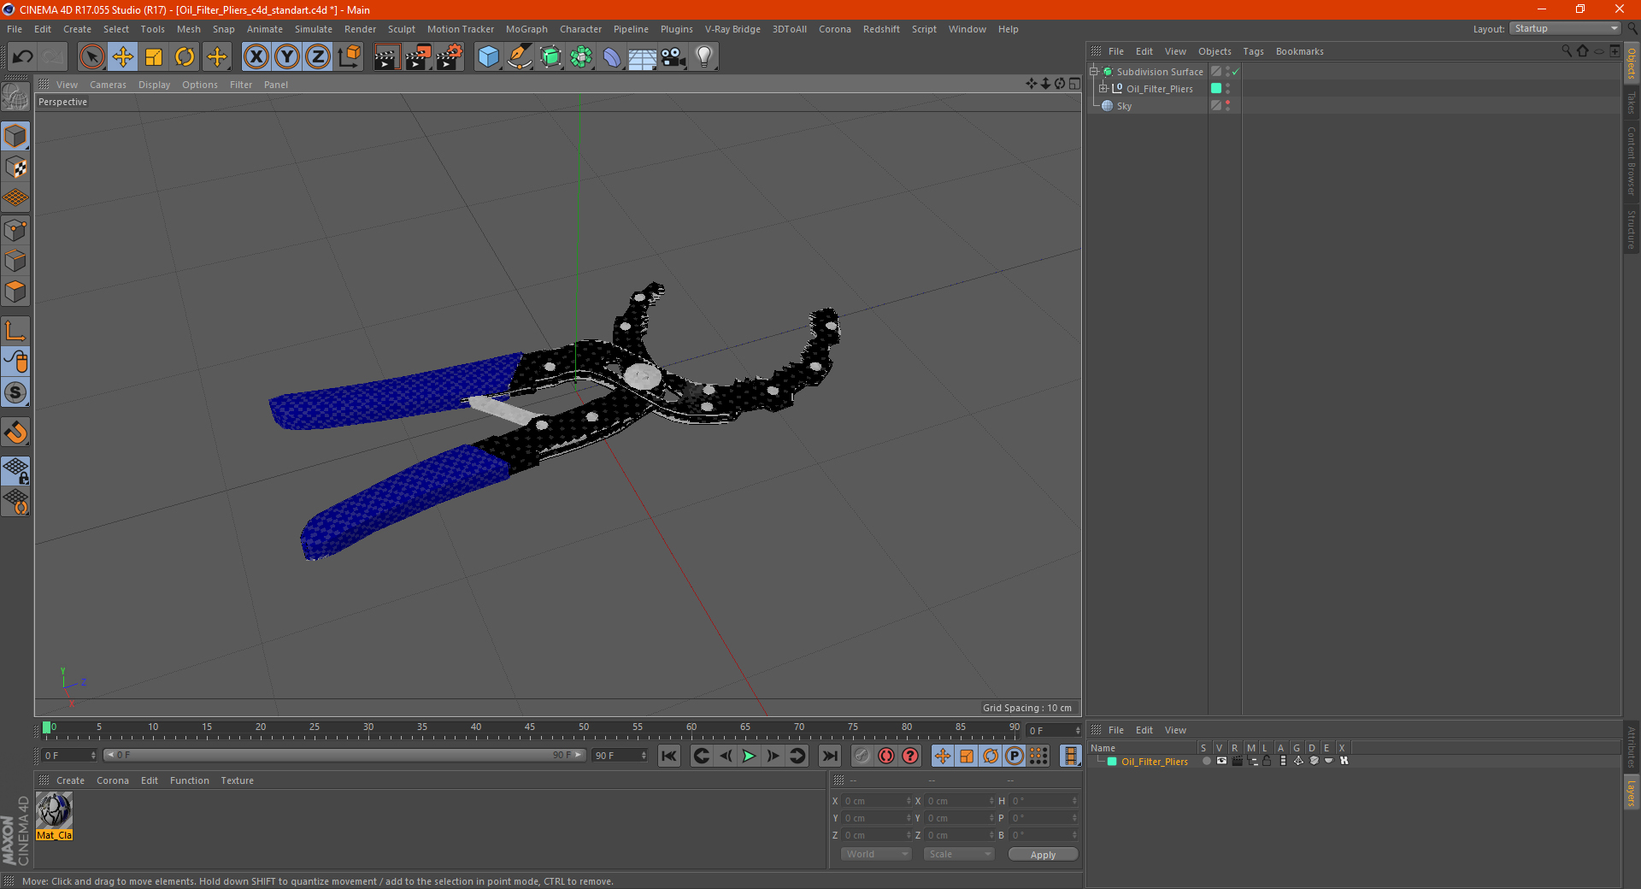Select the Live Selection tool
Image resolution: width=1641 pixels, height=889 pixels.
pos(91,57)
